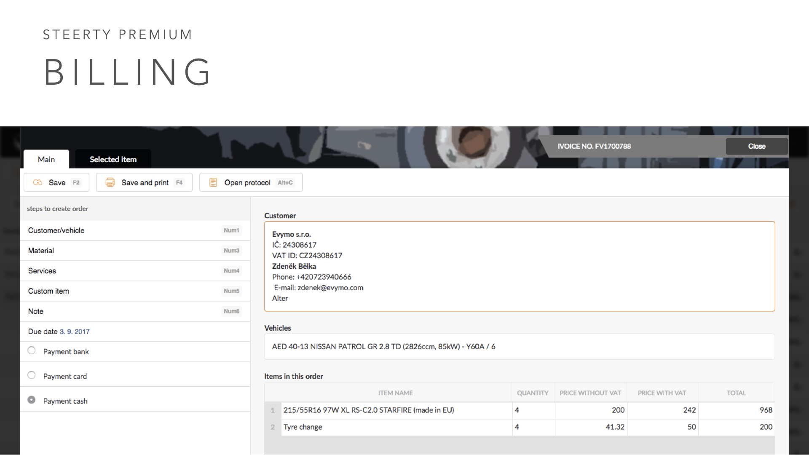Select the Payment bank radio button
The height and width of the screenshot is (455, 809).
tap(32, 351)
